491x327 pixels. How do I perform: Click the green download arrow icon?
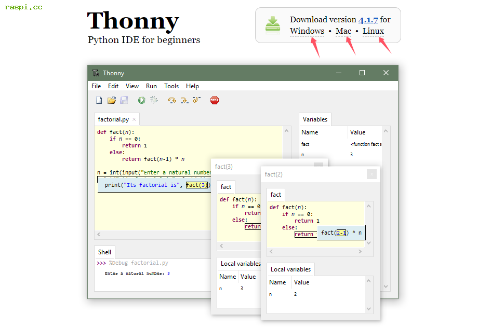pyautogui.click(x=273, y=24)
